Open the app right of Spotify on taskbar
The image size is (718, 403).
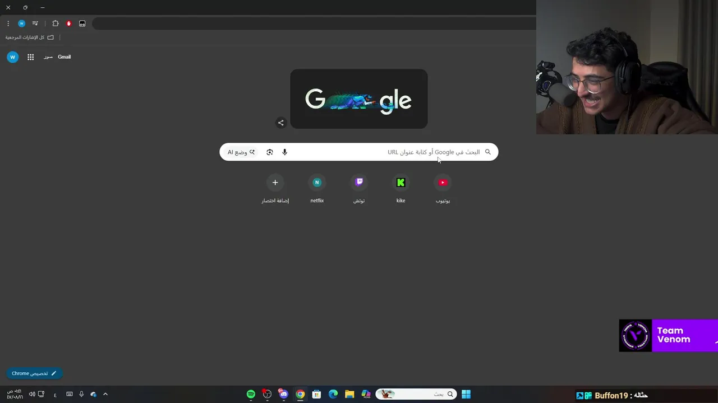(x=267, y=394)
